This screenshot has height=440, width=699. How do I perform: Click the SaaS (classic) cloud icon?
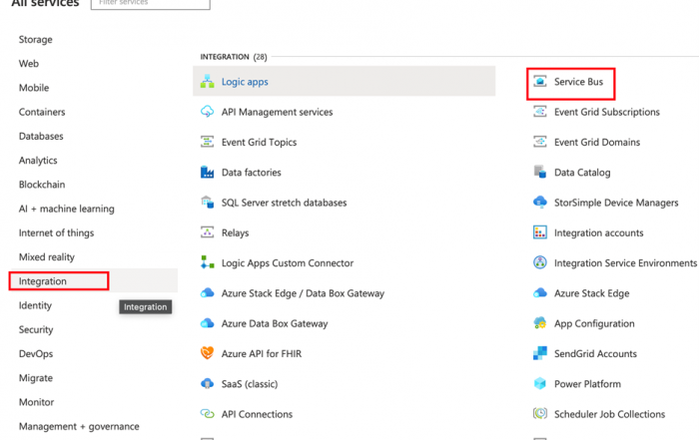click(207, 383)
